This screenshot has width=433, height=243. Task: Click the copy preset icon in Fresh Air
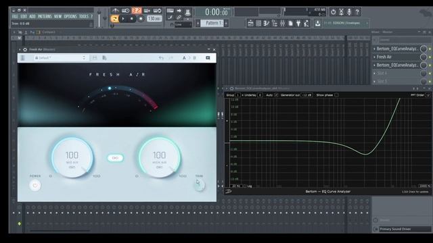[104, 58]
